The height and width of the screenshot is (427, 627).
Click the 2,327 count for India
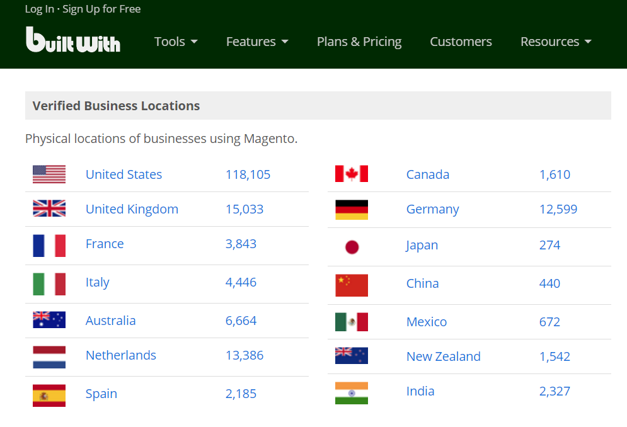pyautogui.click(x=555, y=391)
